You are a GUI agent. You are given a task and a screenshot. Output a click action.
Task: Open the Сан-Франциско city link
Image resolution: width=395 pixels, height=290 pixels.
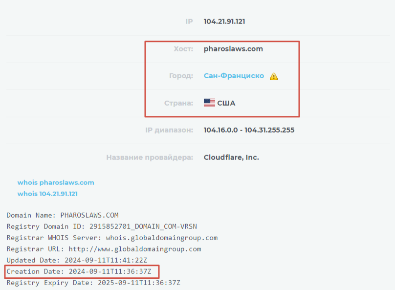tap(234, 76)
